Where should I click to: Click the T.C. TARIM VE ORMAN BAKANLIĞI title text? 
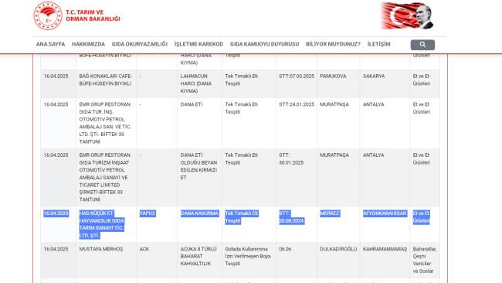(93, 15)
